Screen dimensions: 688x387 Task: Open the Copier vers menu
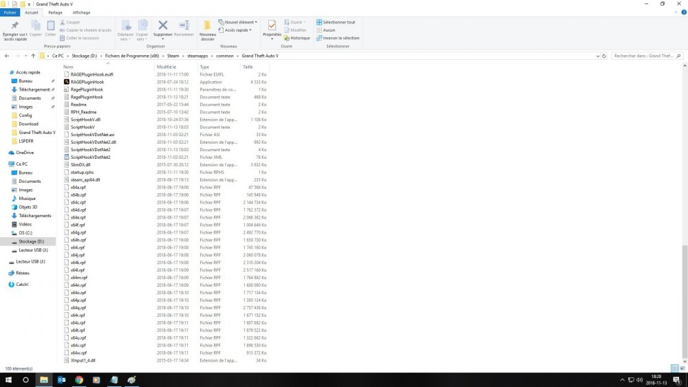point(142,30)
